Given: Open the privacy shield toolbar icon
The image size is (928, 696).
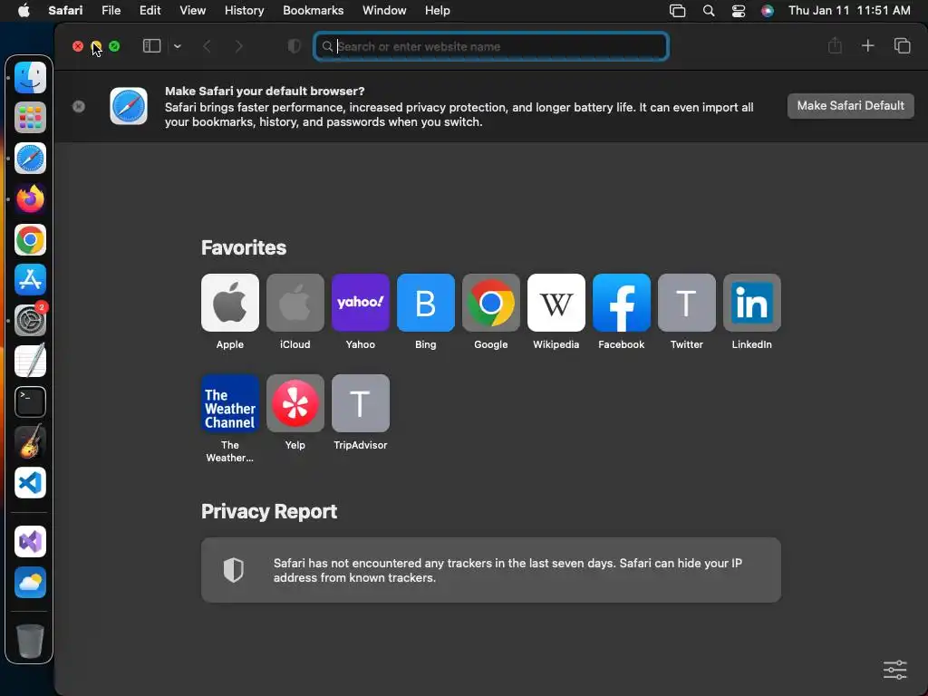Looking at the screenshot, I should coord(295,46).
